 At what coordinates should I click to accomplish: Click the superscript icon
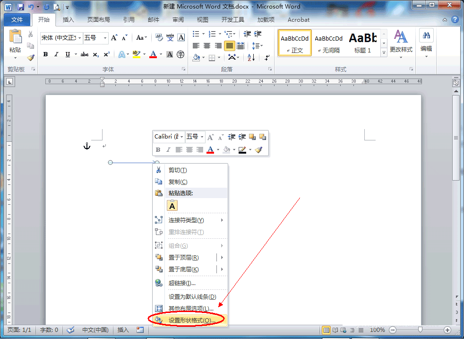coord(106,53)
